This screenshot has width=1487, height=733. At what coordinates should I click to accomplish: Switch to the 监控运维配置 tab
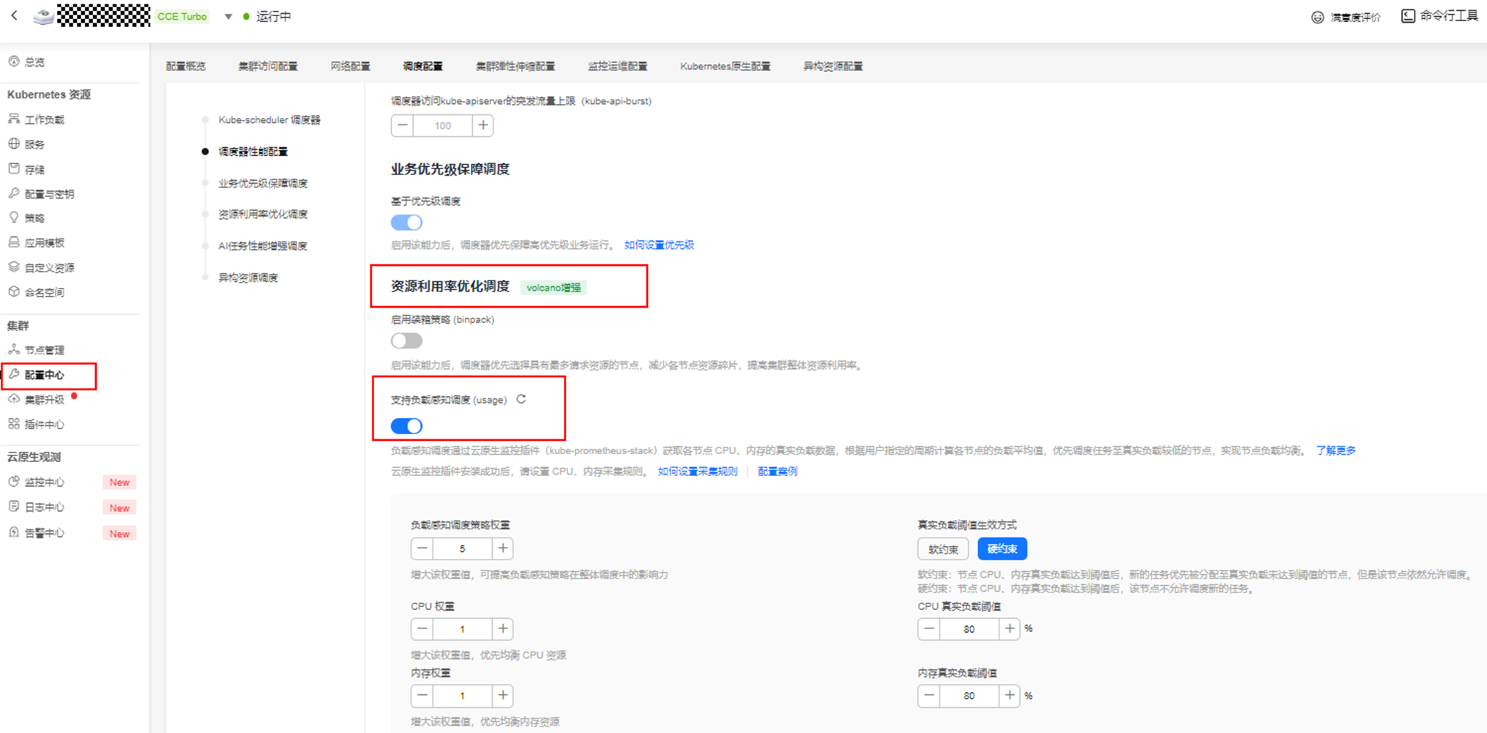pos(617,66)
